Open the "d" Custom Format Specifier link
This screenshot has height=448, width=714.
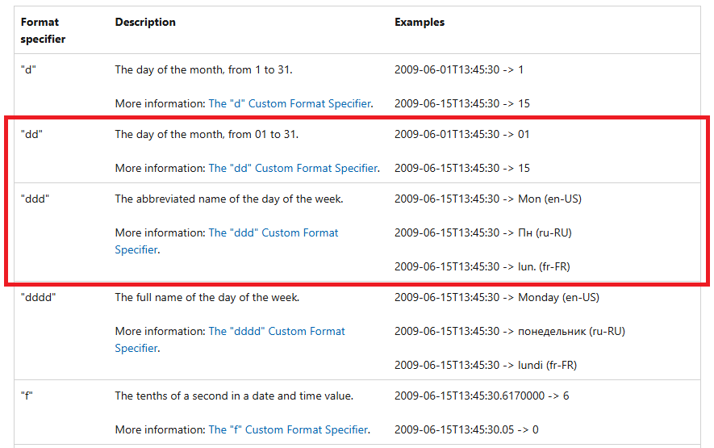coord(290,104)
